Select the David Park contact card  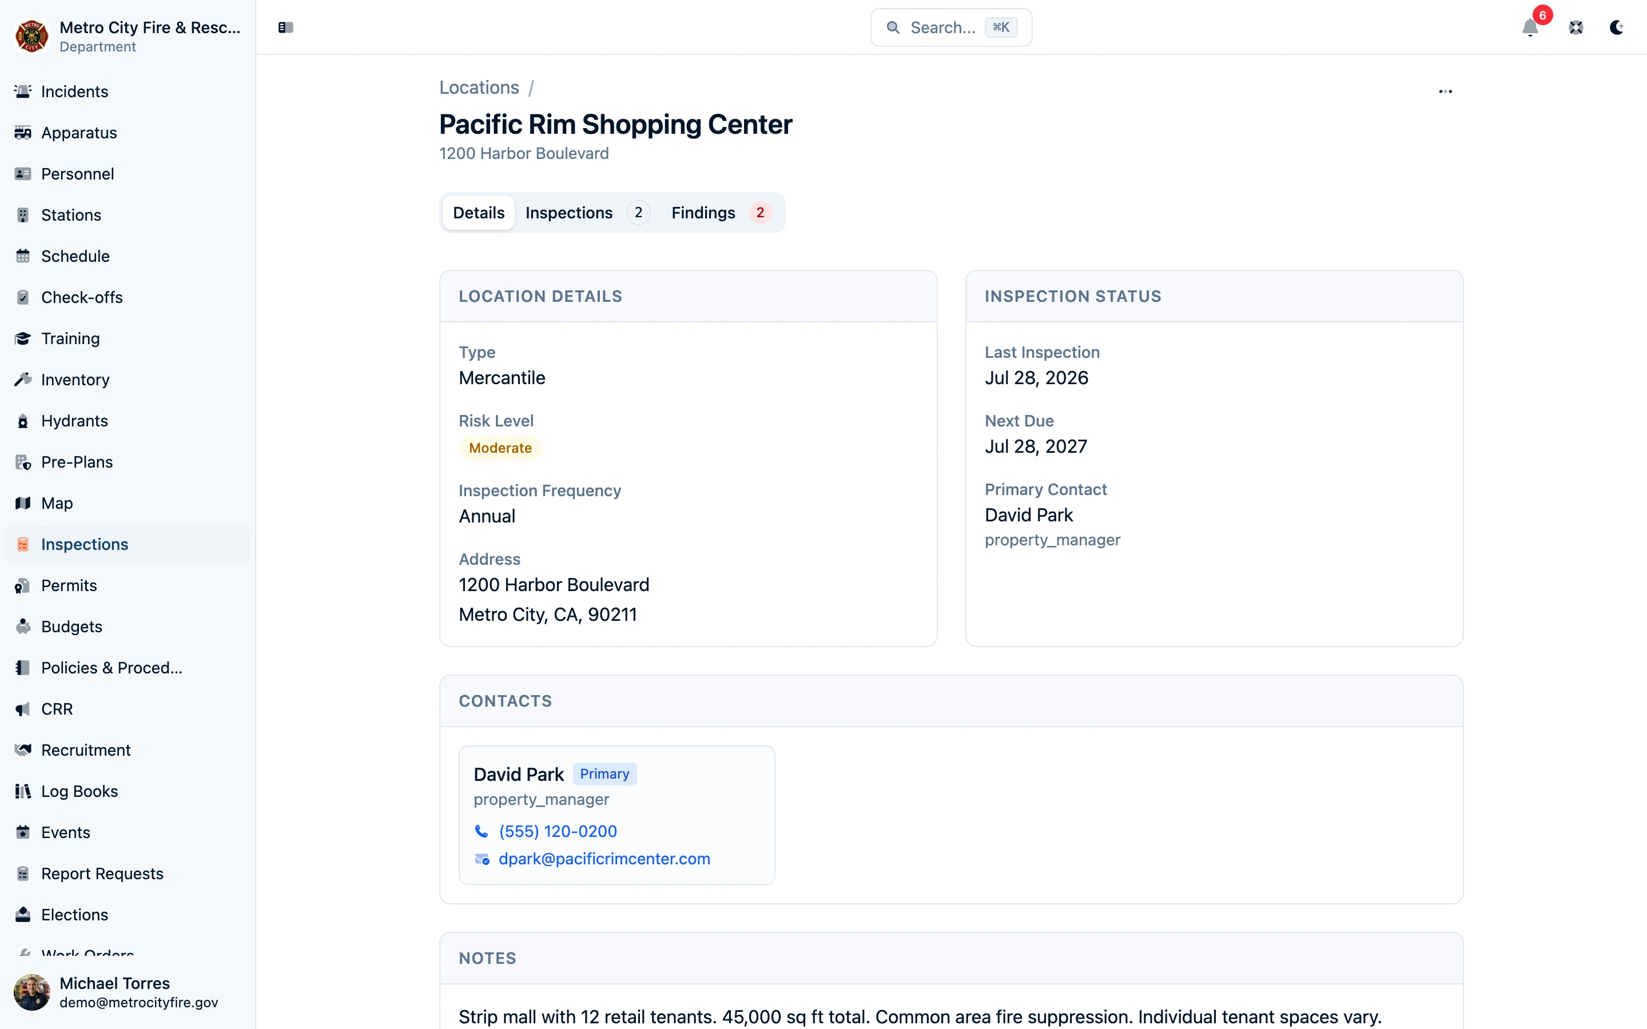click(616, 815)
